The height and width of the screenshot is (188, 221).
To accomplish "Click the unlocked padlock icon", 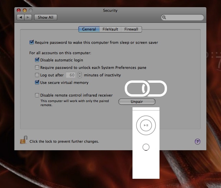I will point(24,140).
